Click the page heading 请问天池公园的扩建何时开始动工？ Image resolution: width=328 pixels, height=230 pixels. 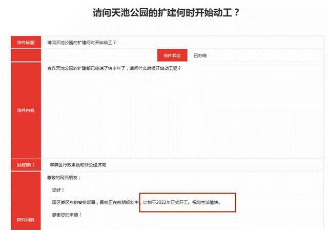[x=166, y=12]
